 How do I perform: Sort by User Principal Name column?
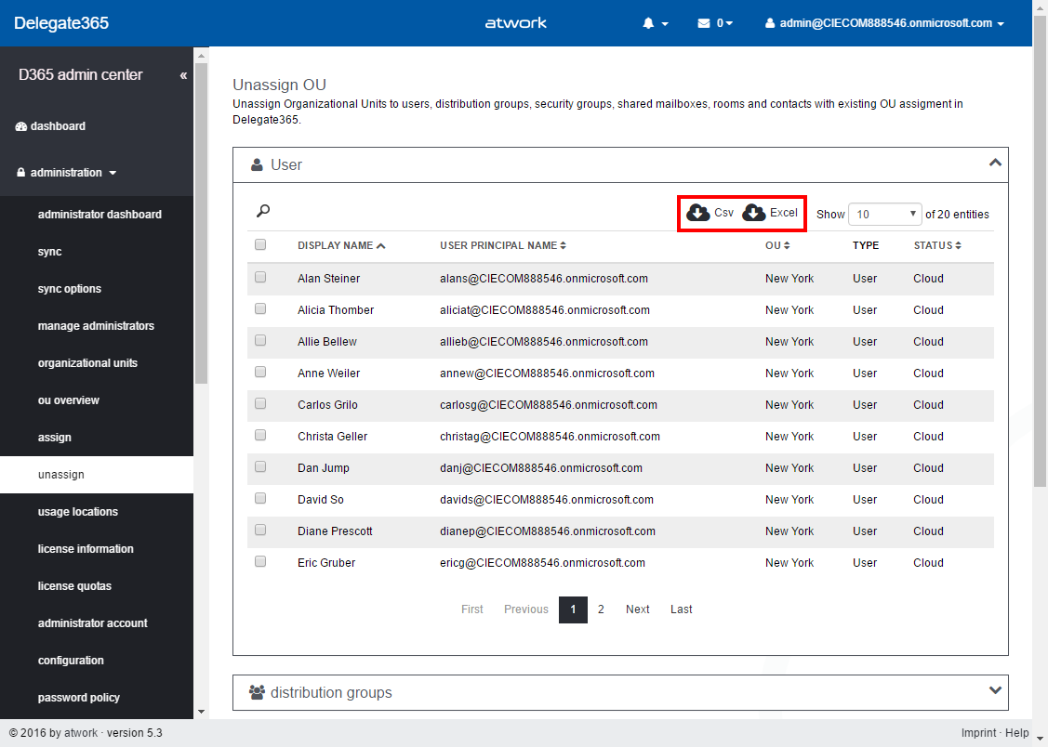click(x=502, y=245)
